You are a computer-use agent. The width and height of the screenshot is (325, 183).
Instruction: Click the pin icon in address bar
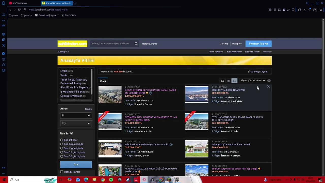point(275,10)
